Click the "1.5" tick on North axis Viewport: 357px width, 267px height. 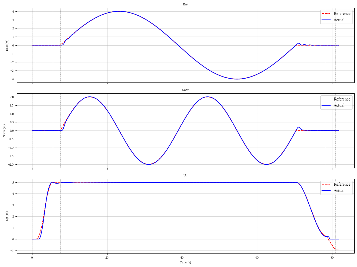pyautogui.click(x=12, y=106)
